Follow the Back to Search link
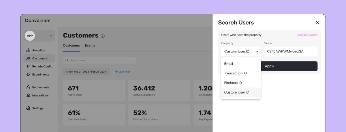346x132 pixels. [307, 35]
